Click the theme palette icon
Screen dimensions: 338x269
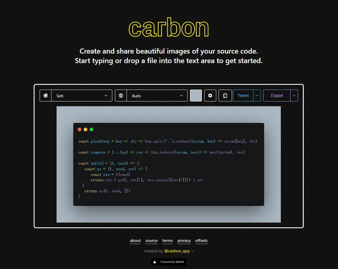tap(46, 95)
